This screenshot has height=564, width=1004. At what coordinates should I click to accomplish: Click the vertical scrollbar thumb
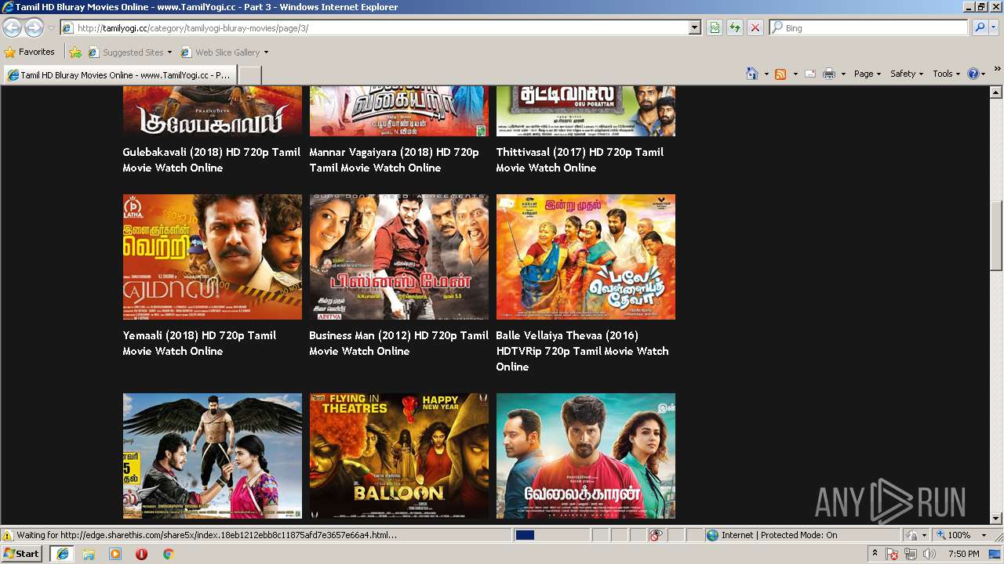pos(996,237)
